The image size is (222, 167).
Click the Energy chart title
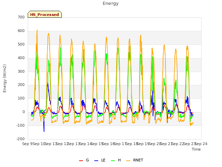110,3
